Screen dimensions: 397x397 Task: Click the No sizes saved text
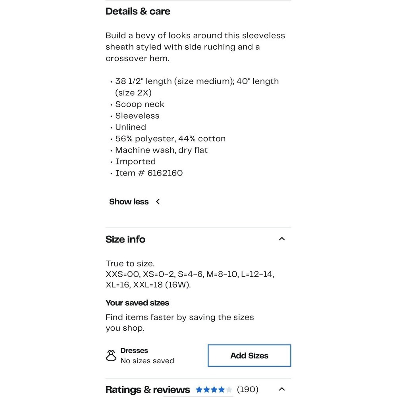(147, 361)
